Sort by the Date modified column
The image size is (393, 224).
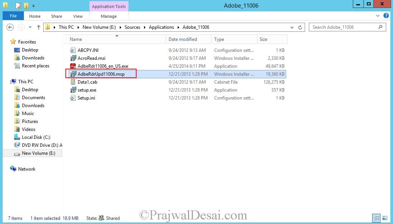click(188, 39)
